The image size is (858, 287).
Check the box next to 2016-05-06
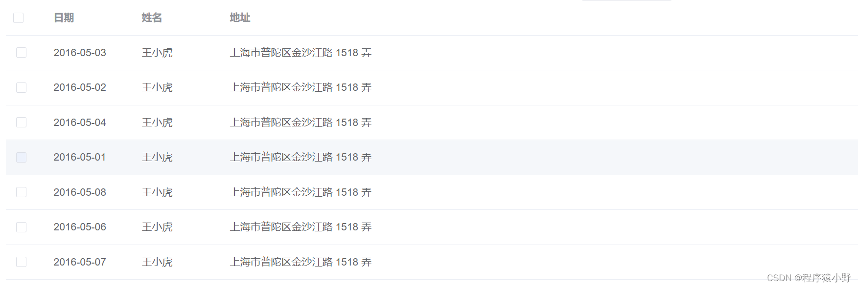click(x=22, y=227)
